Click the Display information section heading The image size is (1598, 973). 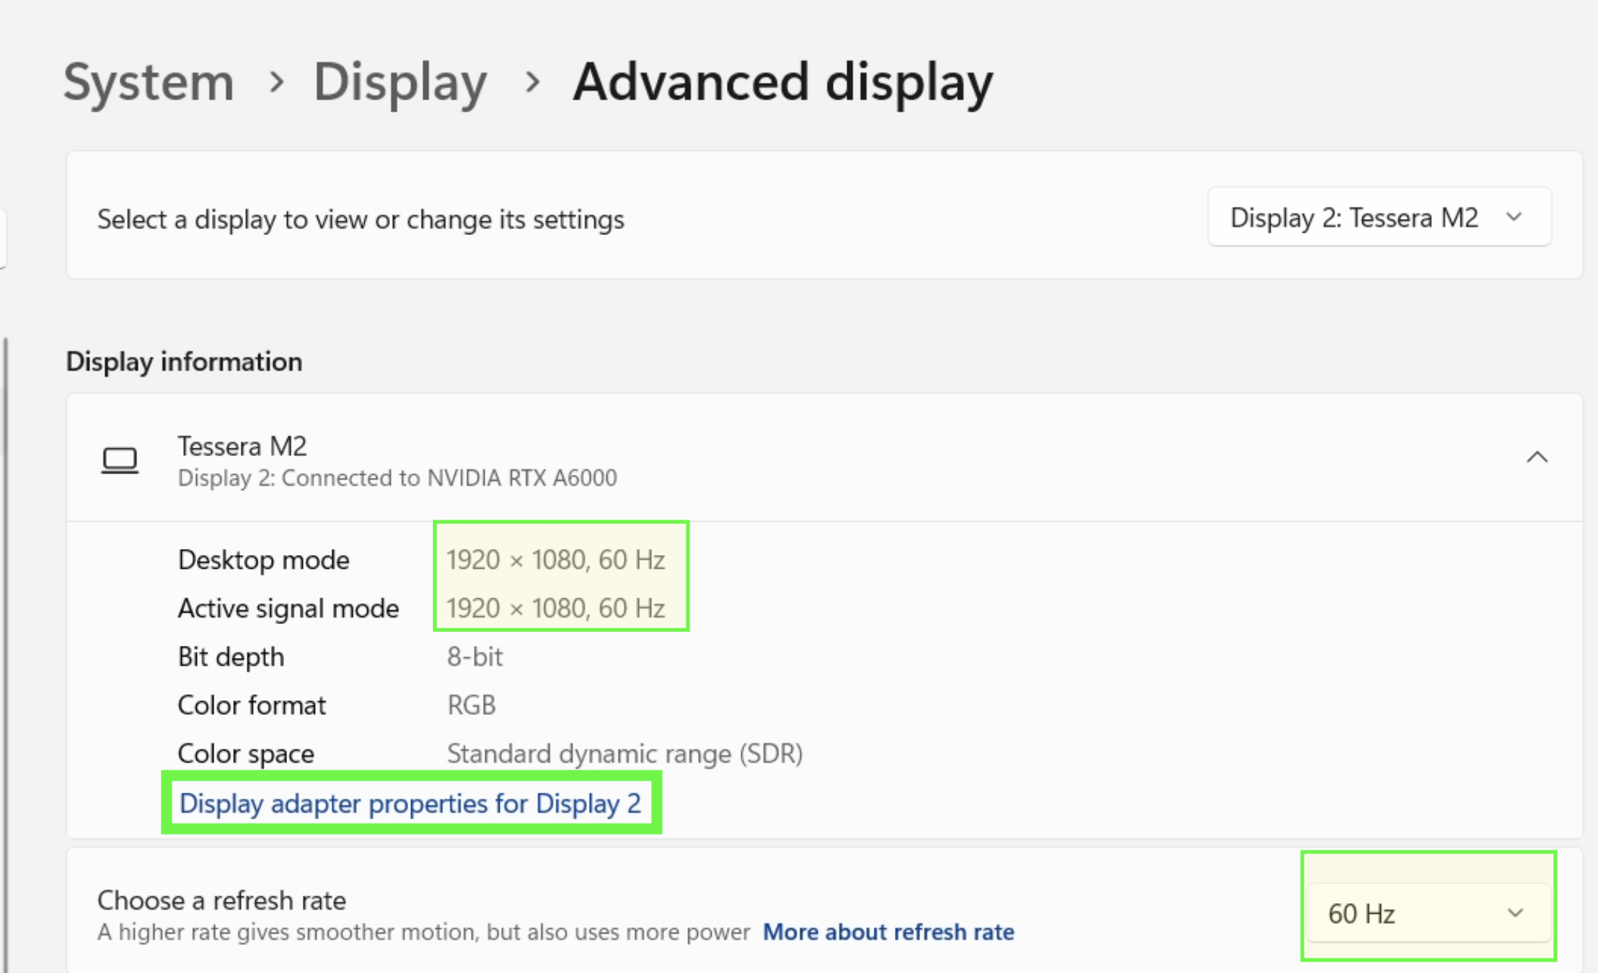pyautogui.click(x=184, y=362)
